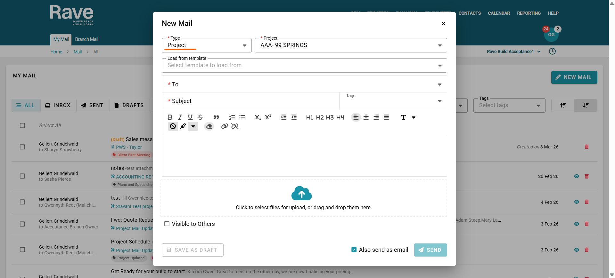This screenshot has height=278, width=615.
Task: Apply Heading 2 style
Action: click(320, 117)
